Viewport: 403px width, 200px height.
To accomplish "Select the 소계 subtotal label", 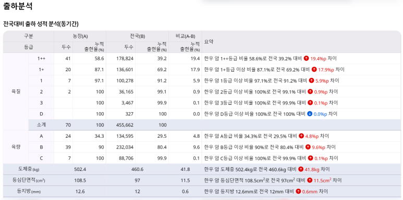I will pos(41,125).
